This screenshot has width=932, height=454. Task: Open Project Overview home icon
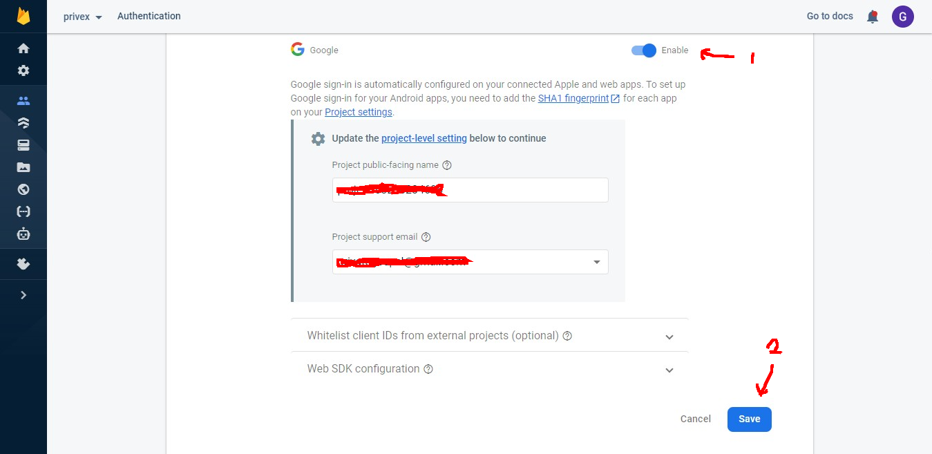click(x=23, y=48)
